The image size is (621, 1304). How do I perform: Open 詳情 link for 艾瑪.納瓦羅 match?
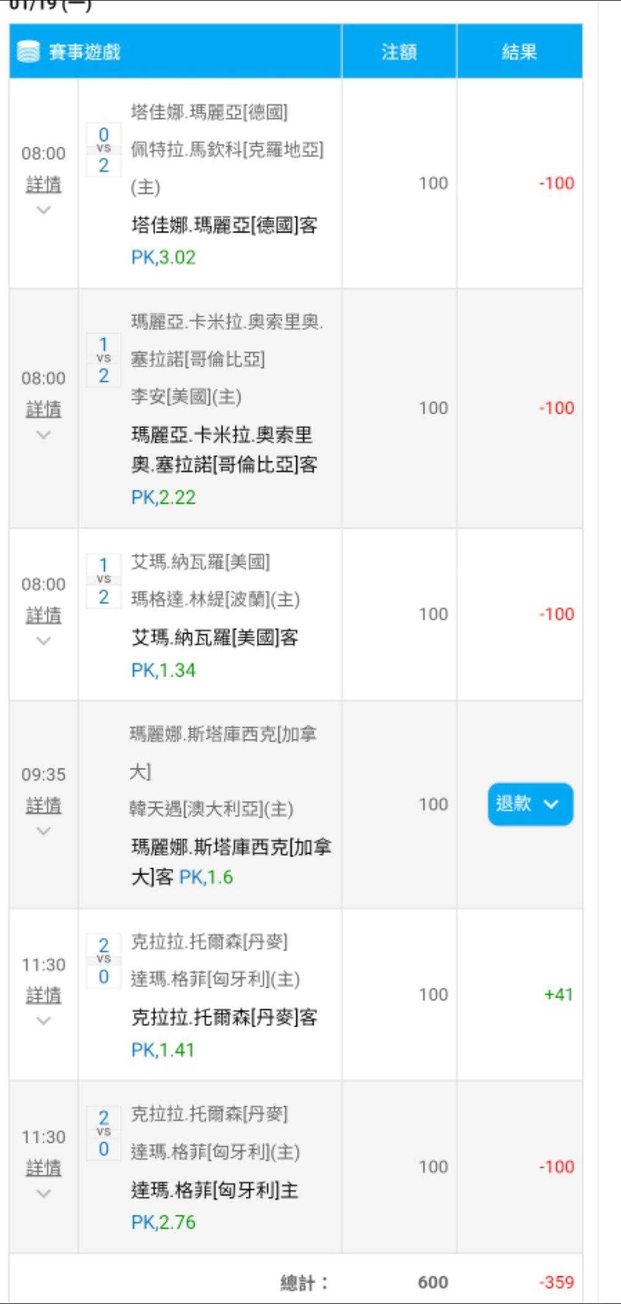pyautogui.click(x=43, y=614)
